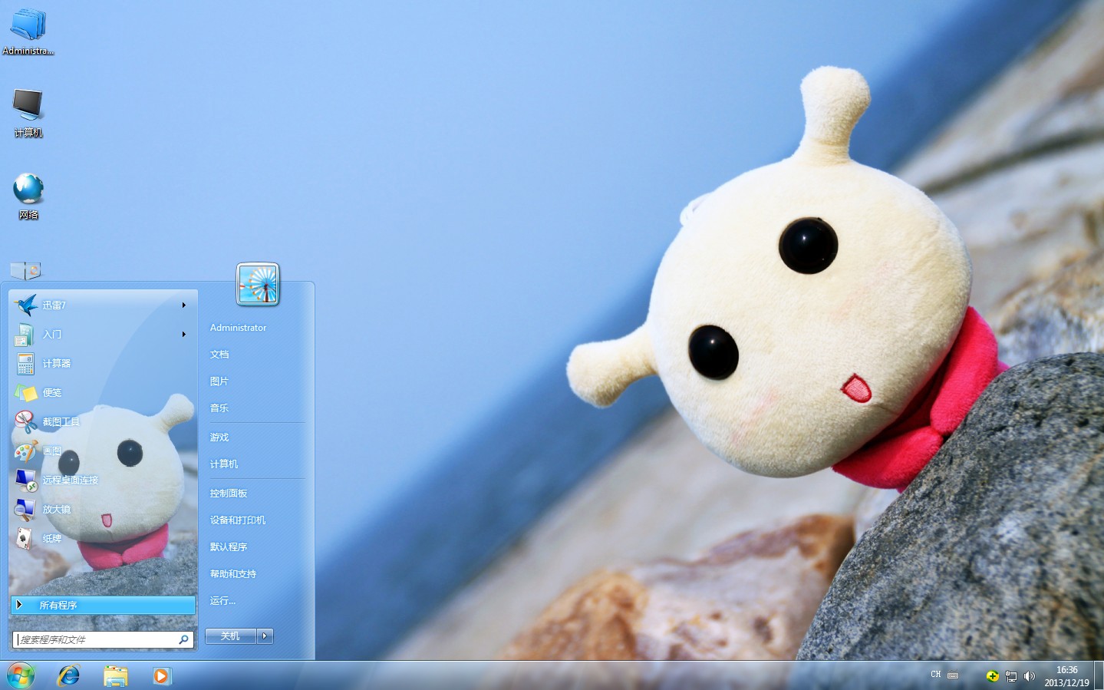Click Show Desktop strip at taskbar end
The image size is (1104, 690).
1099,675
